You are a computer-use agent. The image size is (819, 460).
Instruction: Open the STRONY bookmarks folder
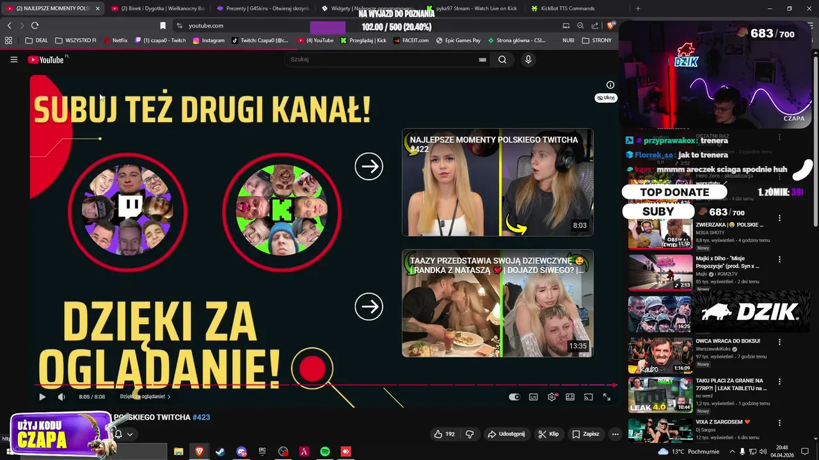click(x=596, y=40)
